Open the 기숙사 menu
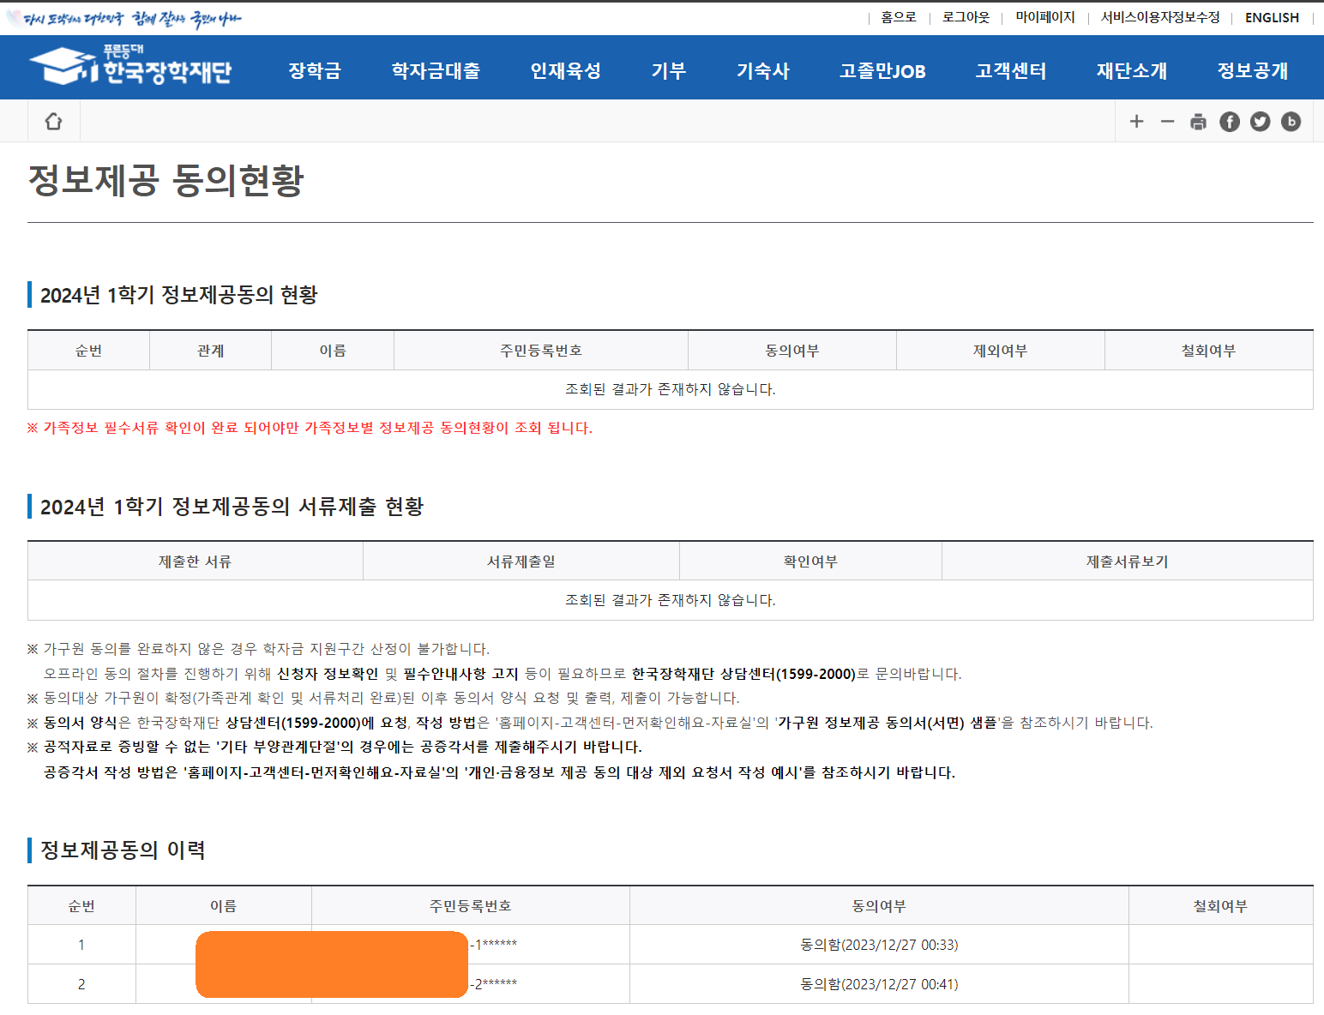This screenshot has height=1015, width=1324. coord(762,71)
